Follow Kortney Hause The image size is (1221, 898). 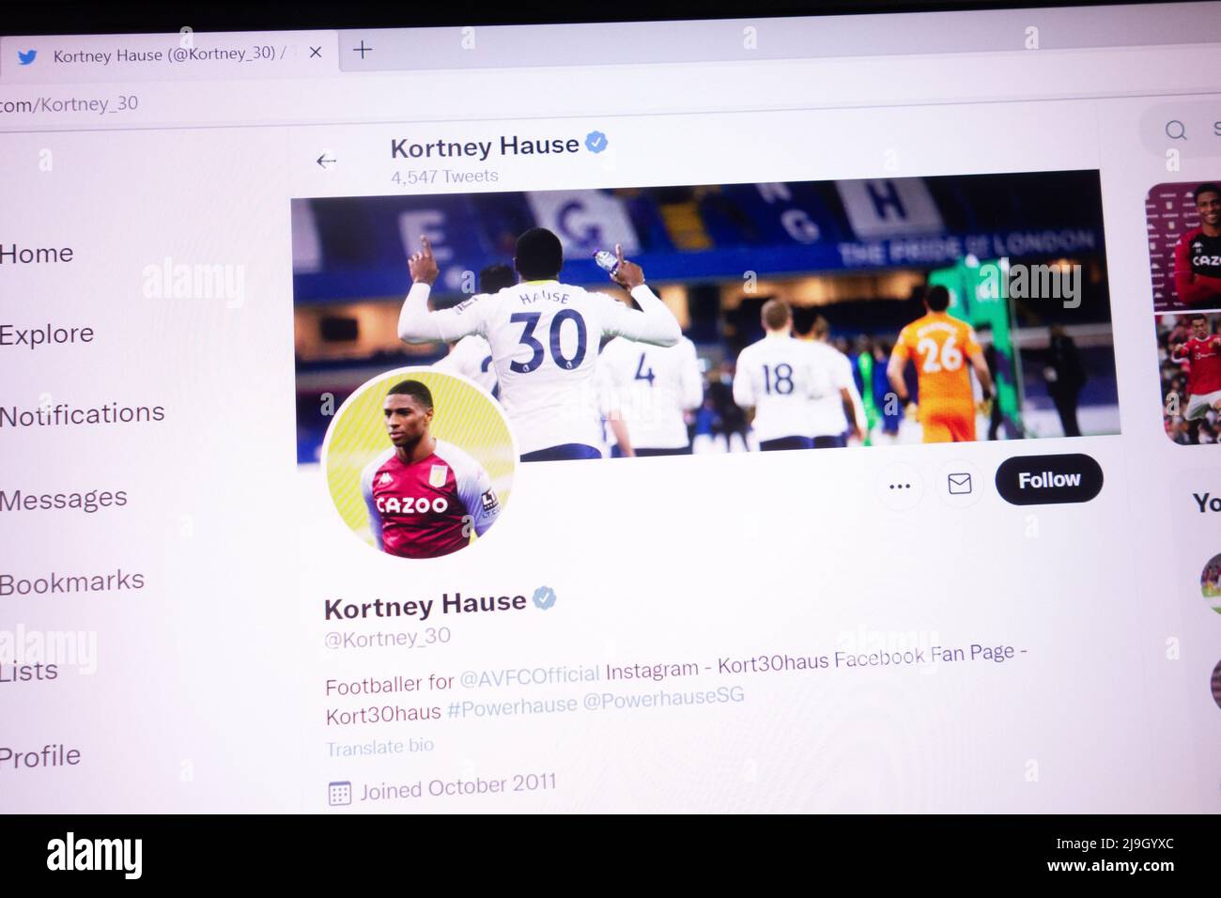tap(1049, 479)
